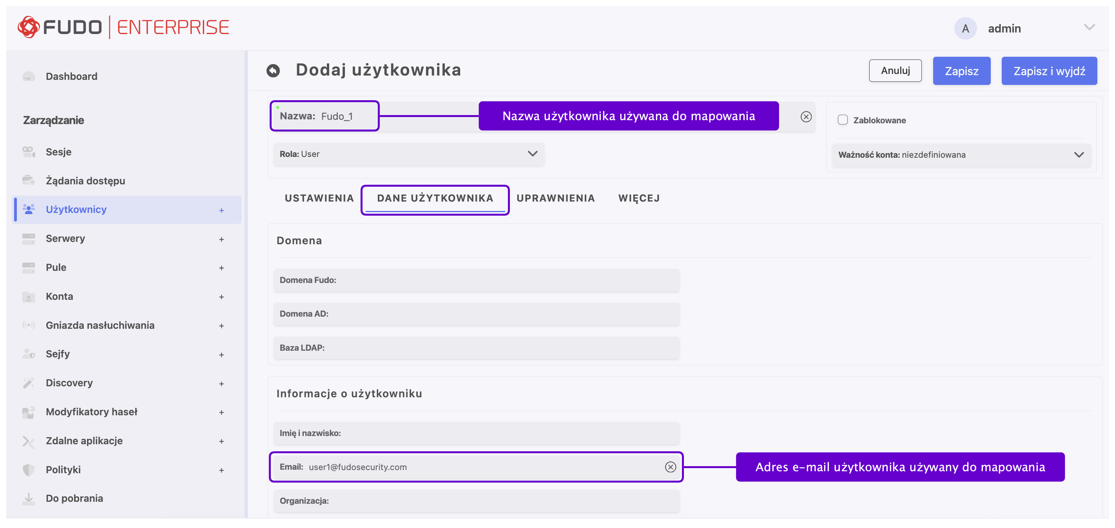
Task: Click the Zdalne aplikacje icon in the sidebar
Action: [29, 441]
